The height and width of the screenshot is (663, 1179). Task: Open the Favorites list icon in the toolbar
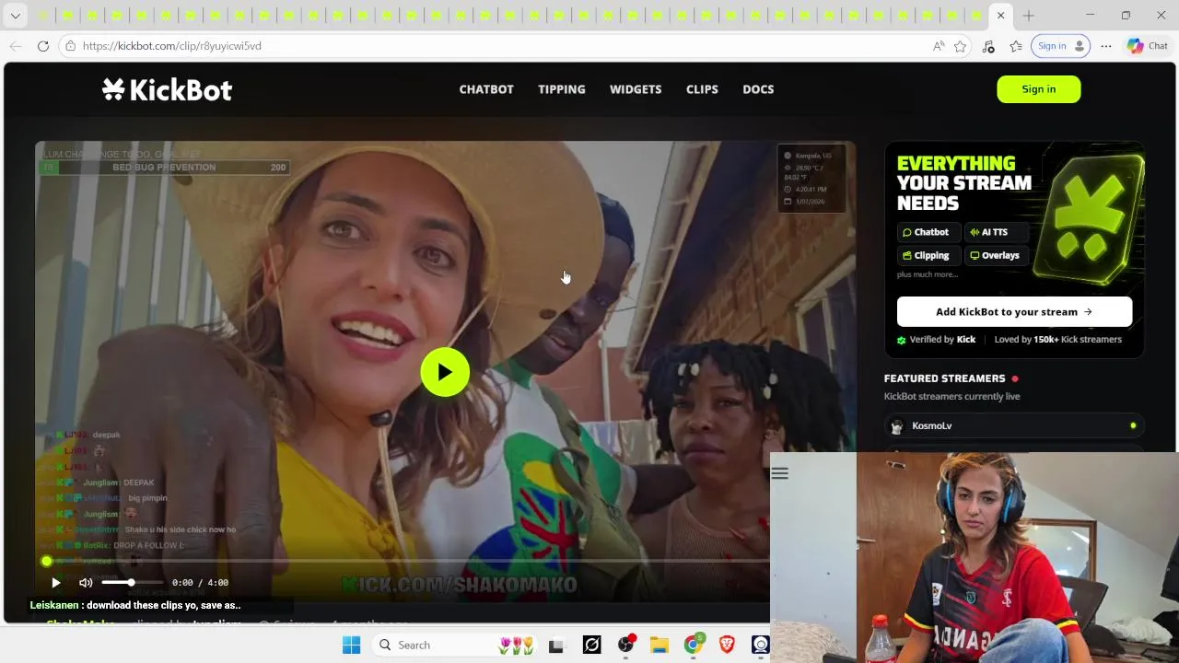pos(1016,46)
